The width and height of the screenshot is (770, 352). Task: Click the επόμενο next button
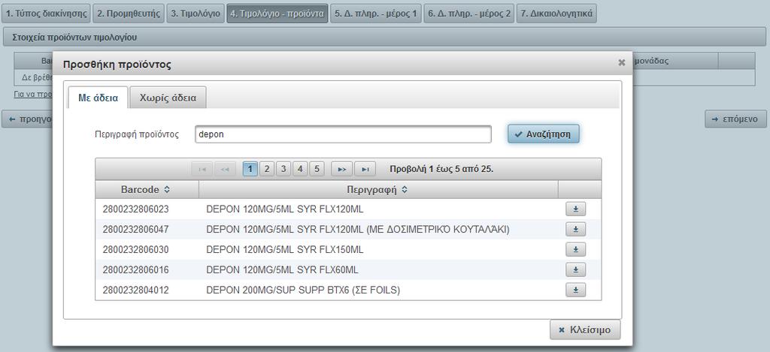[735, 119]
